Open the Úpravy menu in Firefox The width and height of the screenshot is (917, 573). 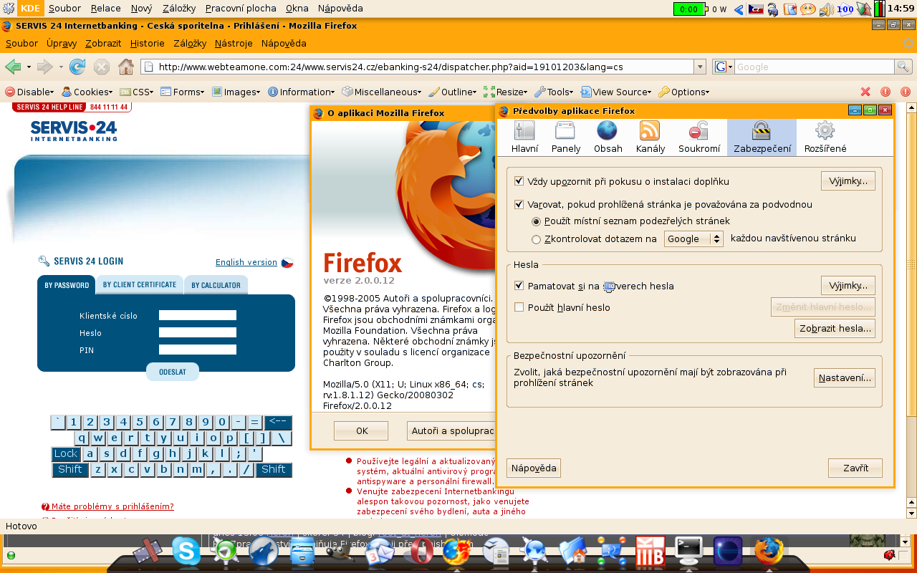point(62,43)
